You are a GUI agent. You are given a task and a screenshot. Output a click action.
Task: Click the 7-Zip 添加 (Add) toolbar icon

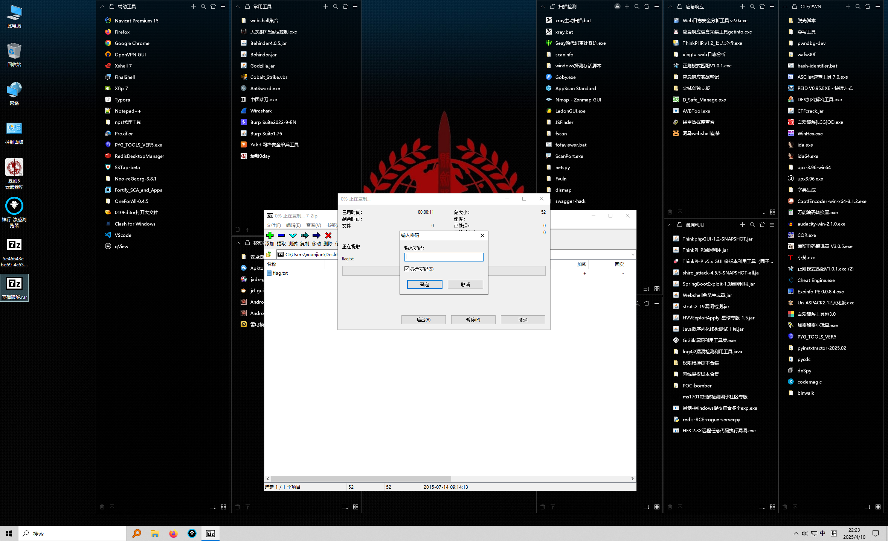pos(270,236)
